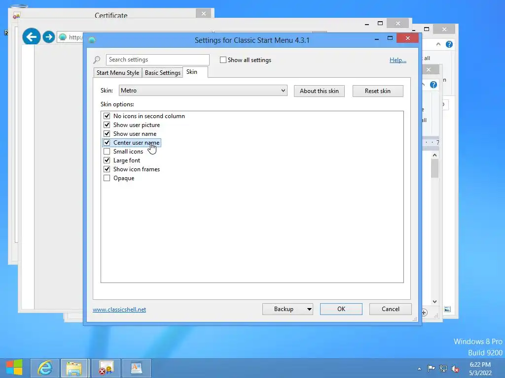Open the Backup button dropdown arrow
The image size is (505, 378).
(x=309, y=309)
